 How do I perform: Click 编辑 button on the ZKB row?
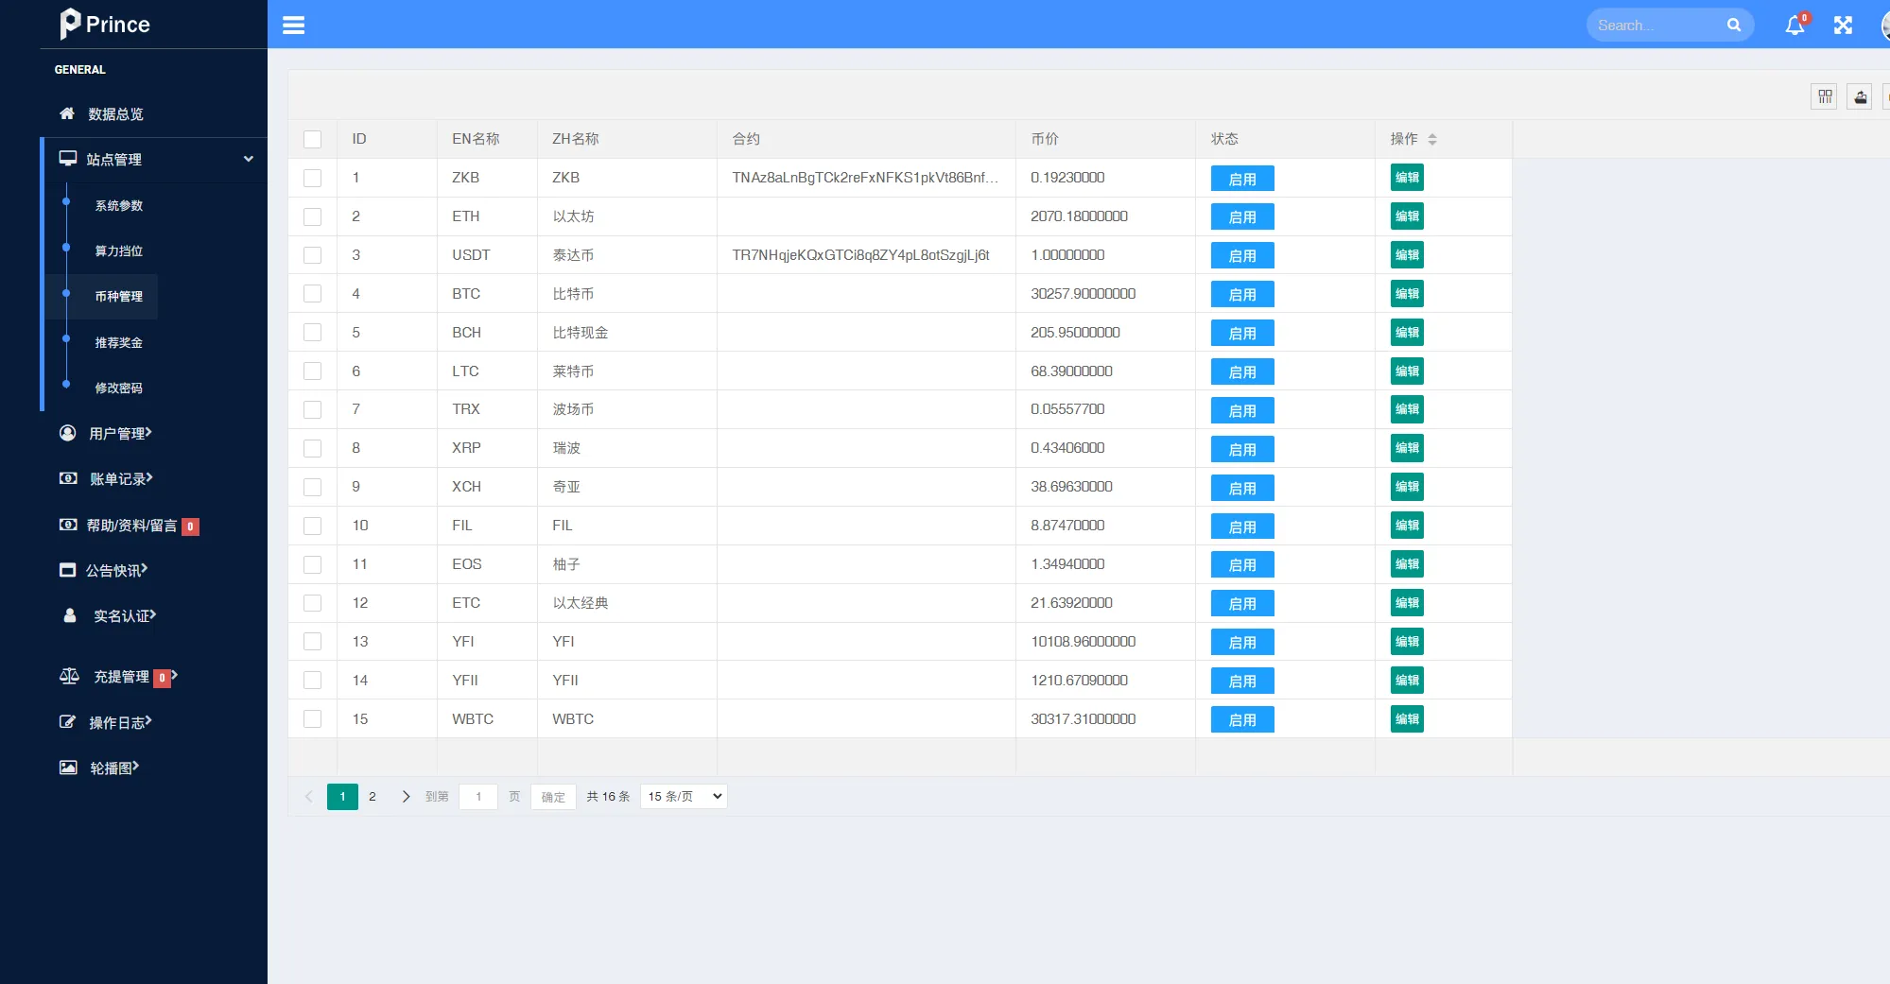point(1406,177)
